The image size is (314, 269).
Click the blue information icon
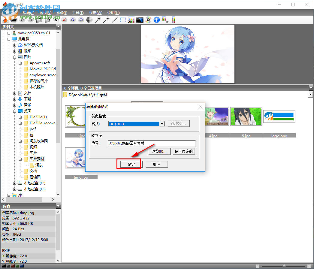point(157,20)
